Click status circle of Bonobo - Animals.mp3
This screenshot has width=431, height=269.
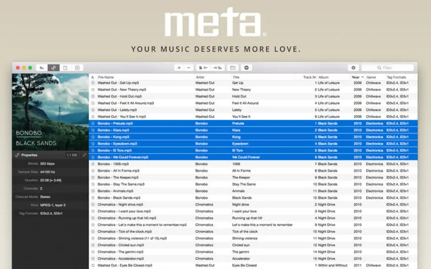coord(93,191)
